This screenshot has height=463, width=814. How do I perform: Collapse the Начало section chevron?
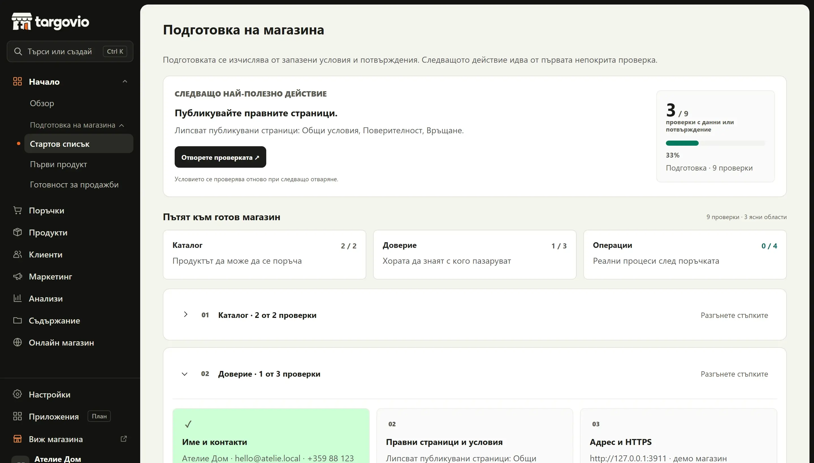[125, 81]
